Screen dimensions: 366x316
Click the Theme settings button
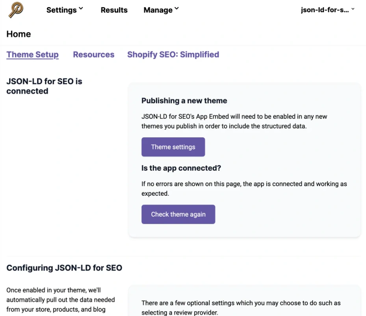173,147
